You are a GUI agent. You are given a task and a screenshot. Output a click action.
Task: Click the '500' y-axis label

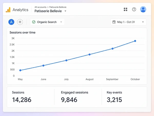(x=12, y=70)
